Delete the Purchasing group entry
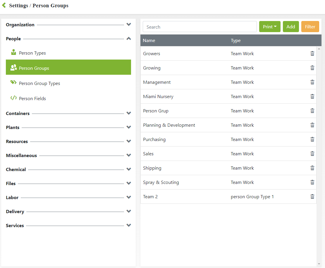 point(312,140)
